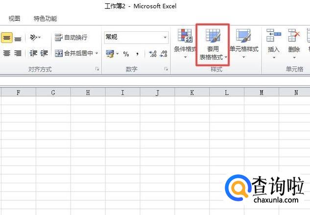Select column L header
310x215 pixels.
[x=227, y=93]
